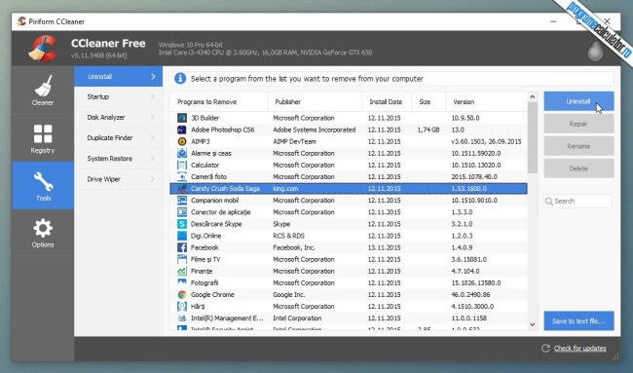This screenshot has width=633, height=373.
Task: Click the 1,74 GB size cell
Action: coord(428,130)
